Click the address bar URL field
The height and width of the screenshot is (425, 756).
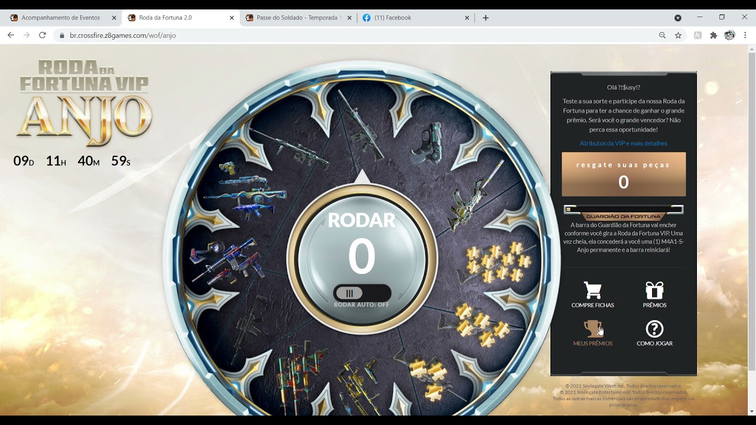point(354,35)
